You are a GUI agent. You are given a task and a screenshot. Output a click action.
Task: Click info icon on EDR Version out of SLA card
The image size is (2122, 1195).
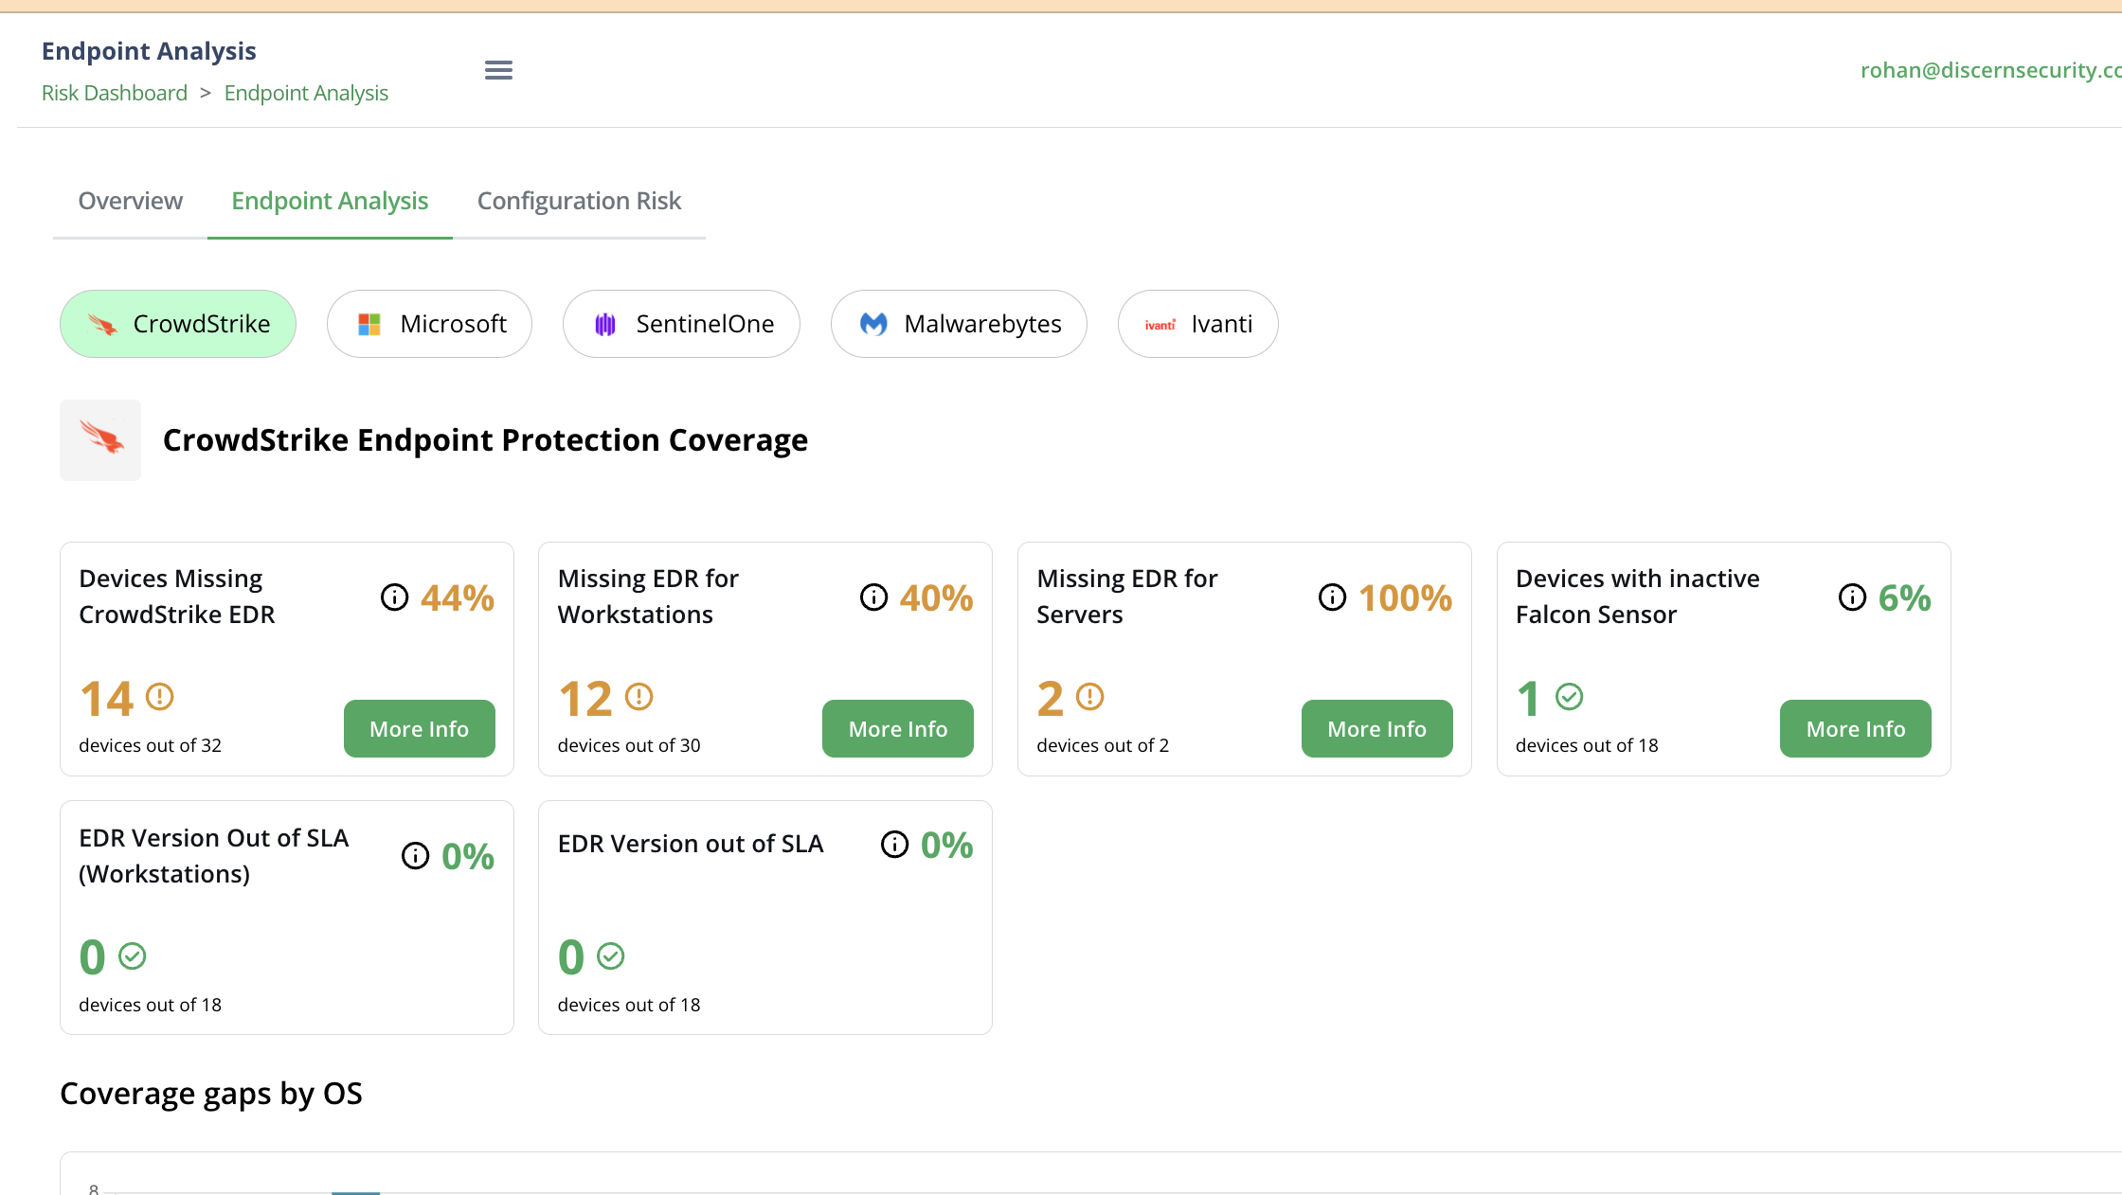pos(894,845)
